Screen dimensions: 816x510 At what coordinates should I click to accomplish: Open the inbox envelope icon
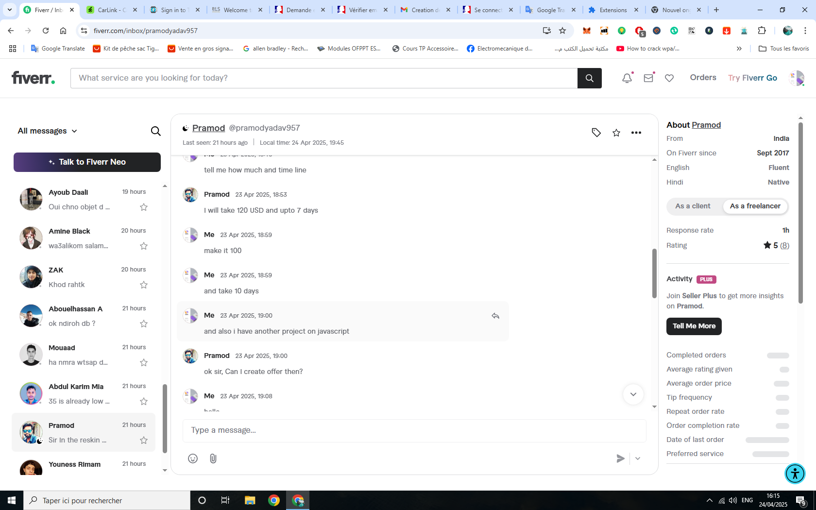pos(648,78)
